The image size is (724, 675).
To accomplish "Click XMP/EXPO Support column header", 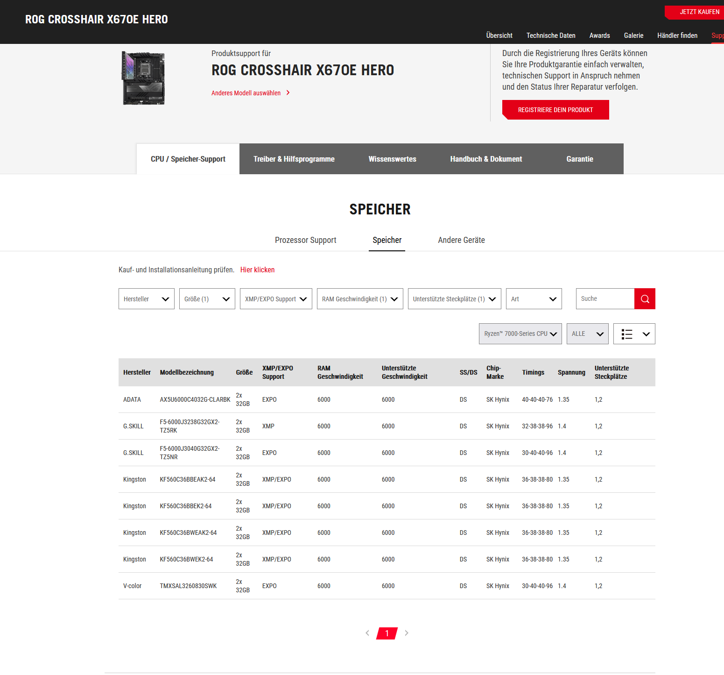I will tap(278, 372).
